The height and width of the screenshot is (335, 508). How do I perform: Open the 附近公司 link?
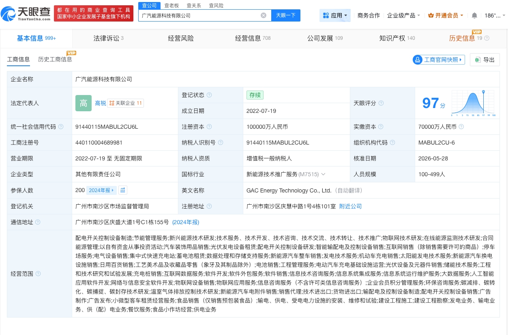coord(350,206)
